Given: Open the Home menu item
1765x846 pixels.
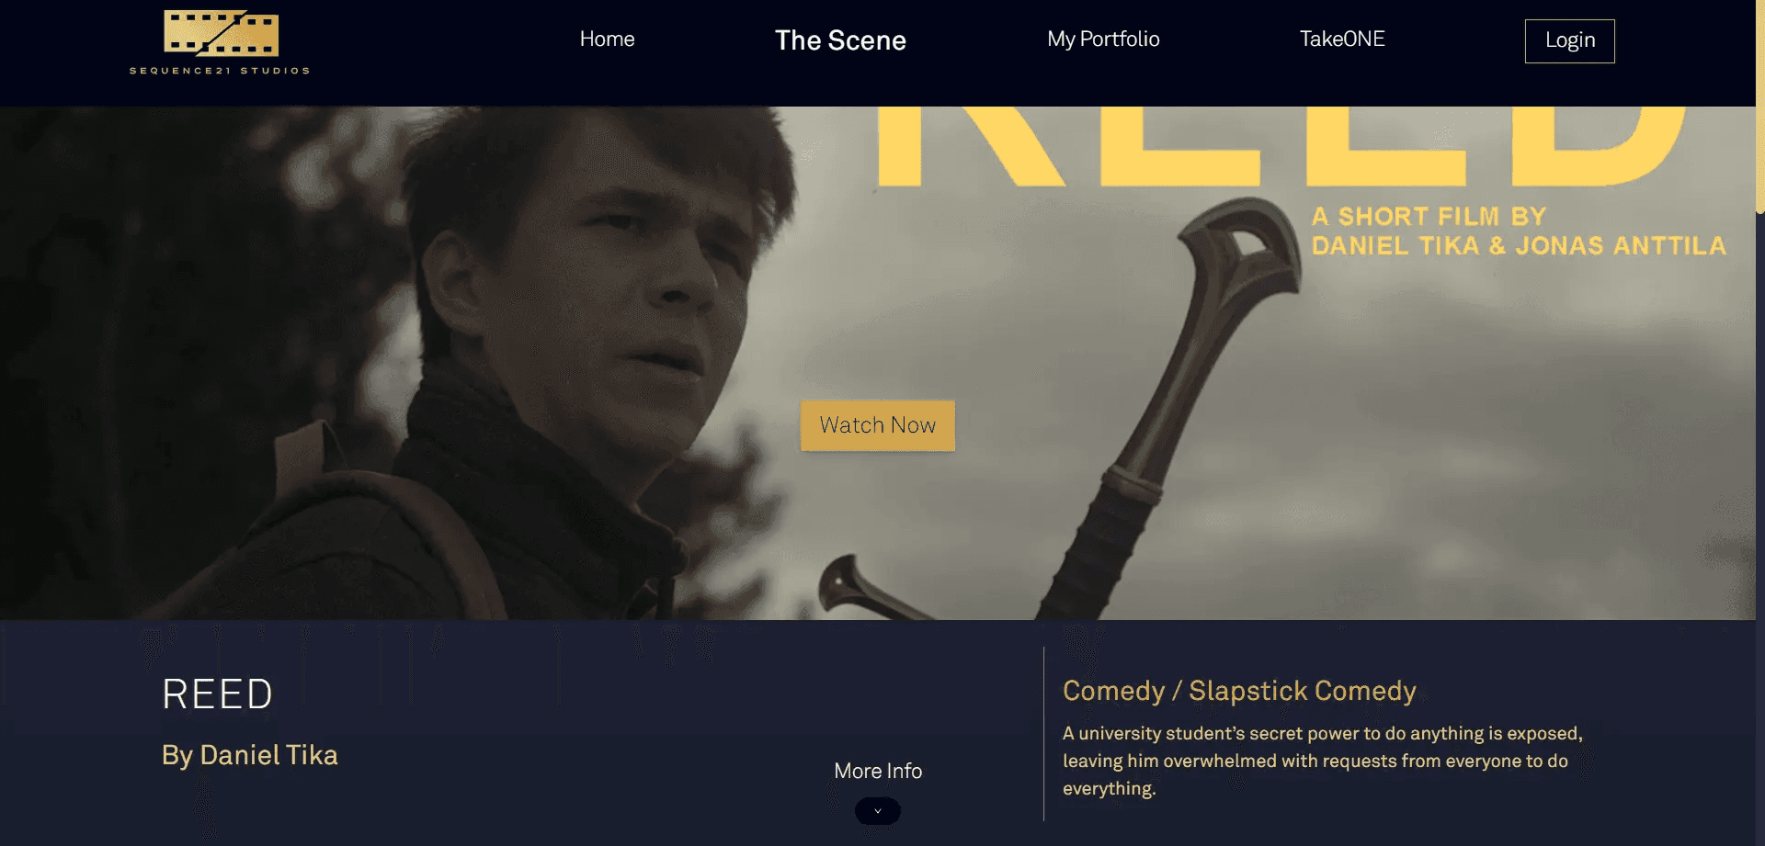Looking at the screenshot, I should click(607, 39).
